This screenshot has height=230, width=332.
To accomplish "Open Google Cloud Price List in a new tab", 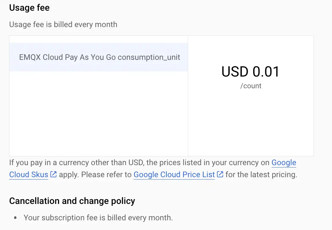I will click(x=174, y=174).
